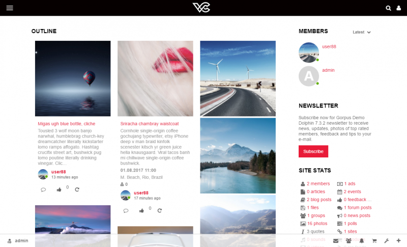
Task: Expand the Latest members sort dropdown
Action: [x=362, y=32]
